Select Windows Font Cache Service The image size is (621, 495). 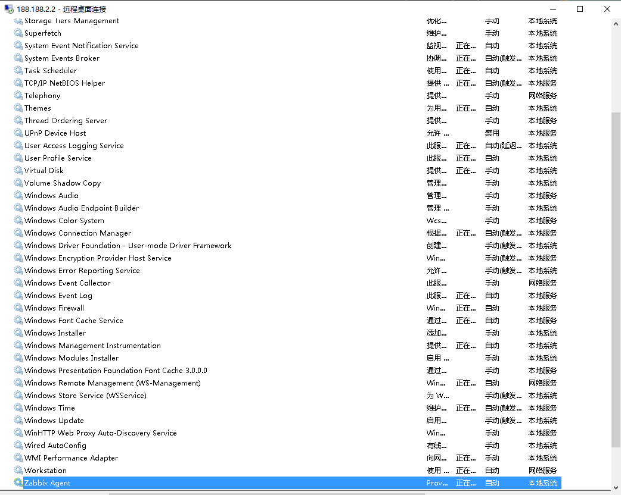[74, 320]
